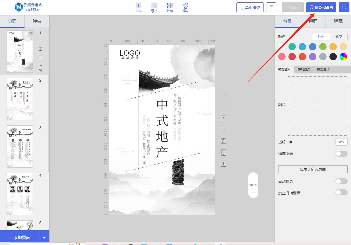This screenshot has width=351, height=245.
Task: Click the 应用于所有页面 button
Action: 313,169
